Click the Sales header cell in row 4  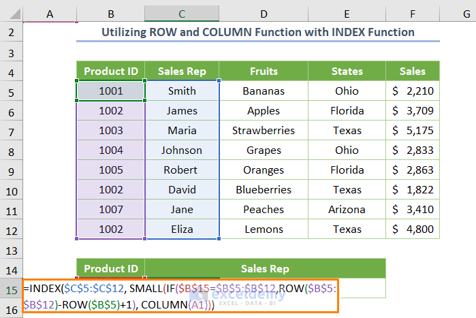coord(413,71)
